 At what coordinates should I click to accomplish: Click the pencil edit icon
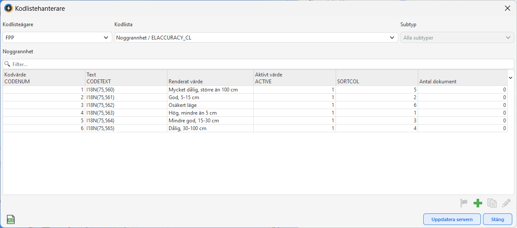pyautogui.click(x=506, y=203)
